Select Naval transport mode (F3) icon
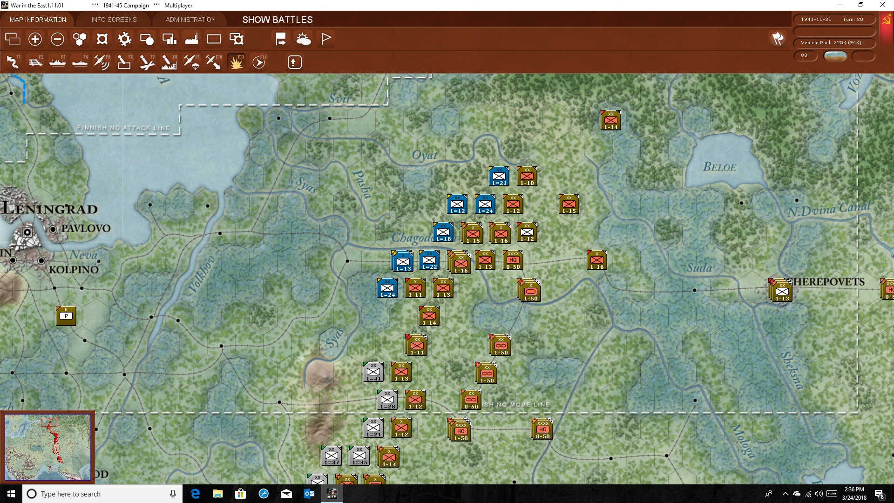 point(57,62)
